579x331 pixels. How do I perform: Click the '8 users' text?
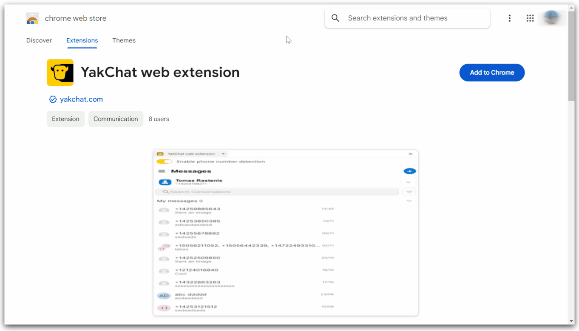159,119
